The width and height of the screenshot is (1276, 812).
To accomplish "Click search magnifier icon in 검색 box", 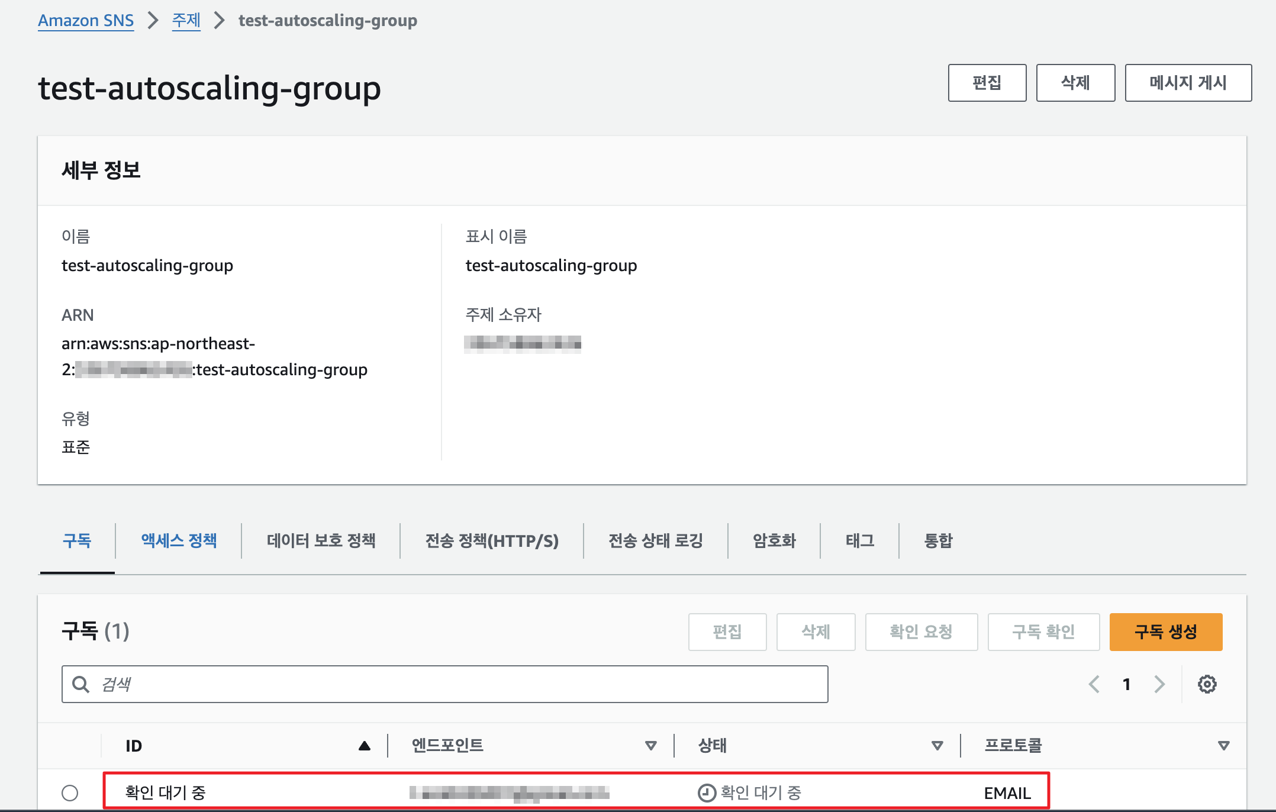I will [80, 684].
